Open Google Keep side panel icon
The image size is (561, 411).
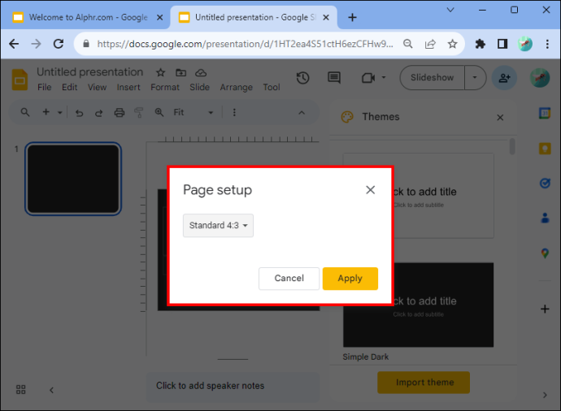point(545,149)
